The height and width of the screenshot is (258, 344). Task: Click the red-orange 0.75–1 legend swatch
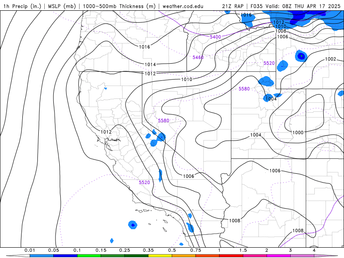(208, 256)
